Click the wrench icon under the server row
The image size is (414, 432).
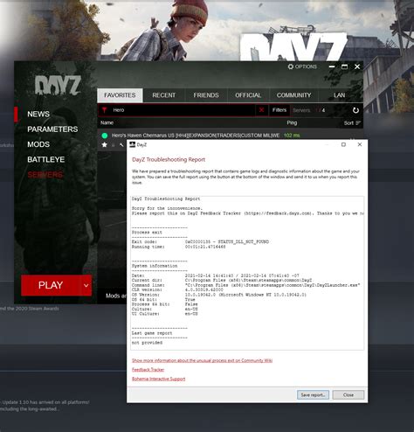pos(121,145)
